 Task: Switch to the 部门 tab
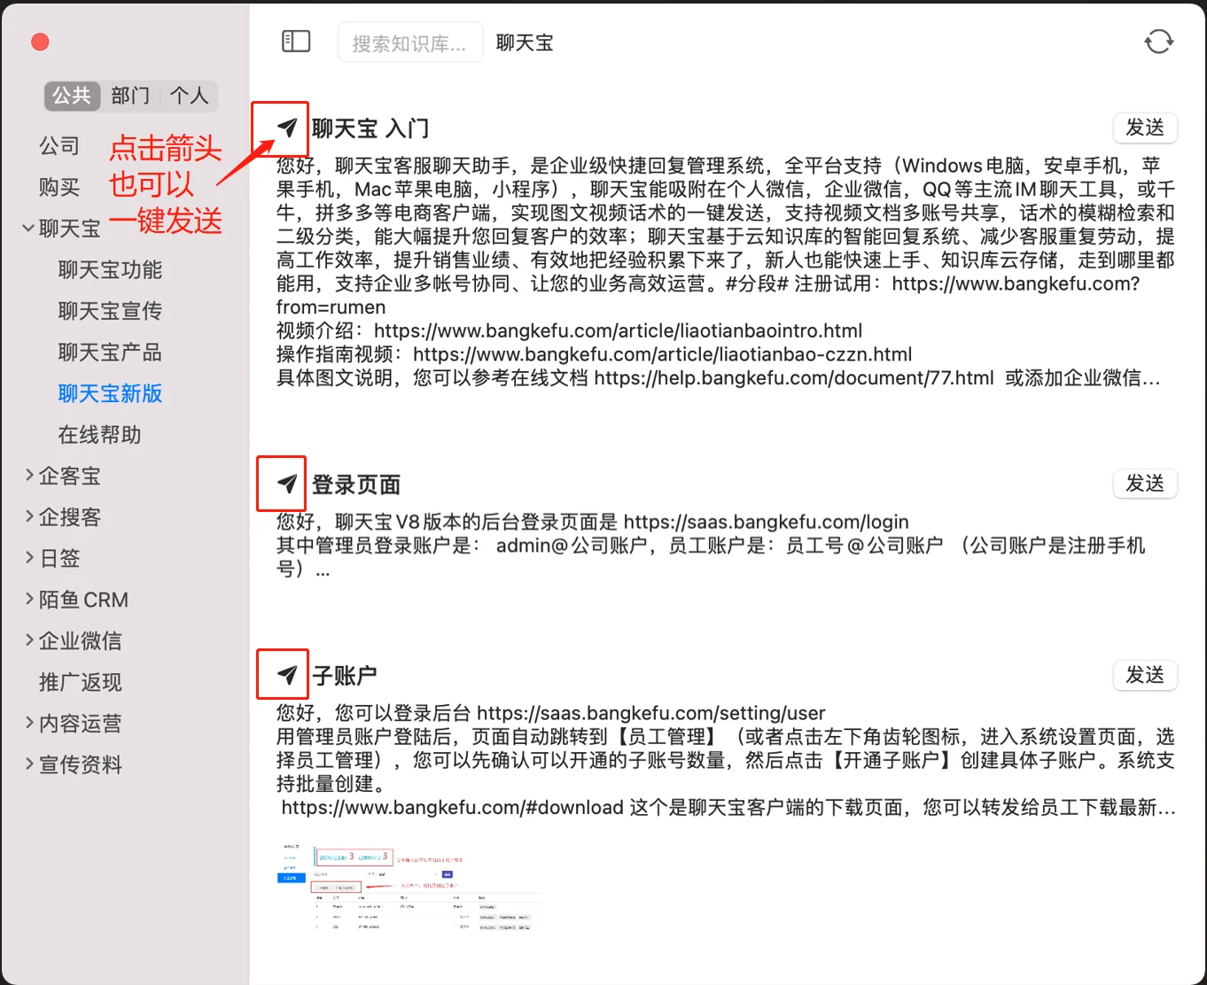coord(130,96)
